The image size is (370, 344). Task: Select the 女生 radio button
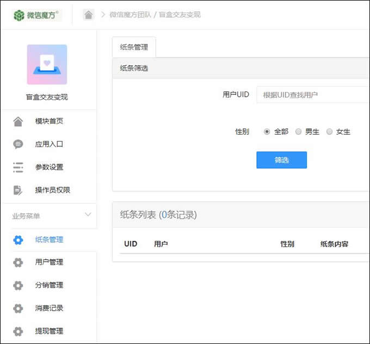[329, 132]
